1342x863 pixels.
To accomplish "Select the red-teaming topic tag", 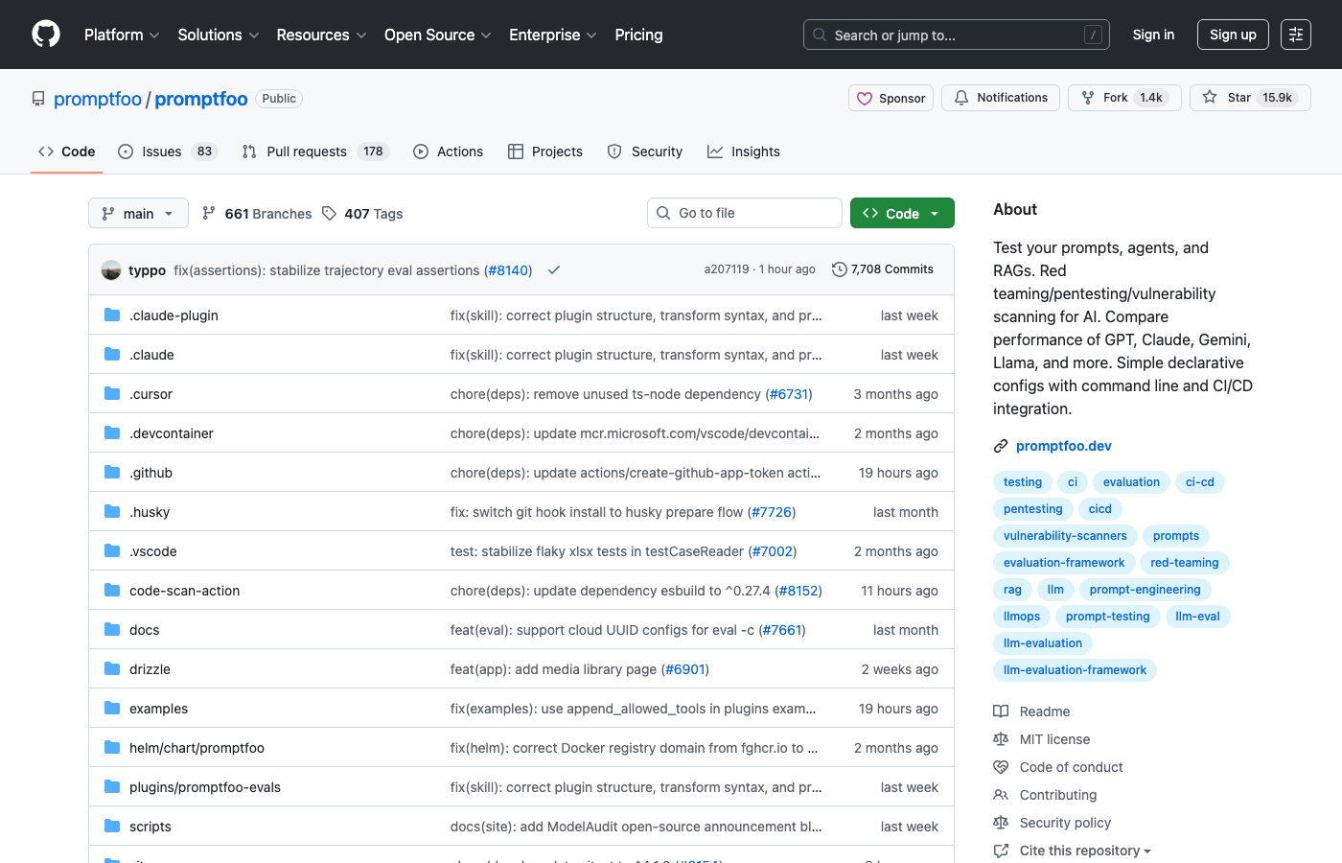I will point(1184,563).
